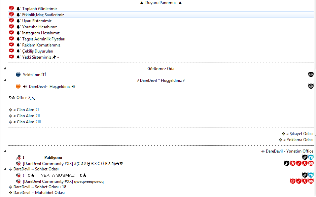Click the red icon beside Reklam Komutlarımız
Screen dimensions: 316x197
click(x=11, y=44)
